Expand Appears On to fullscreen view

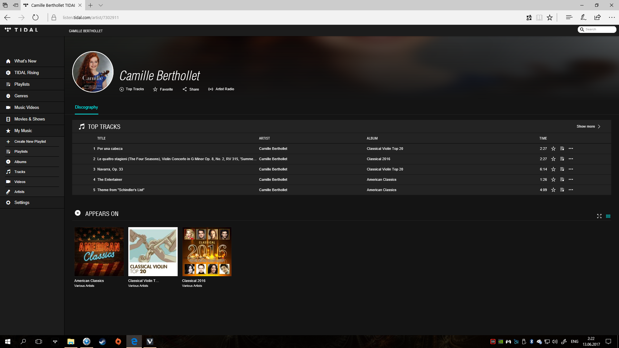(599, 216)
